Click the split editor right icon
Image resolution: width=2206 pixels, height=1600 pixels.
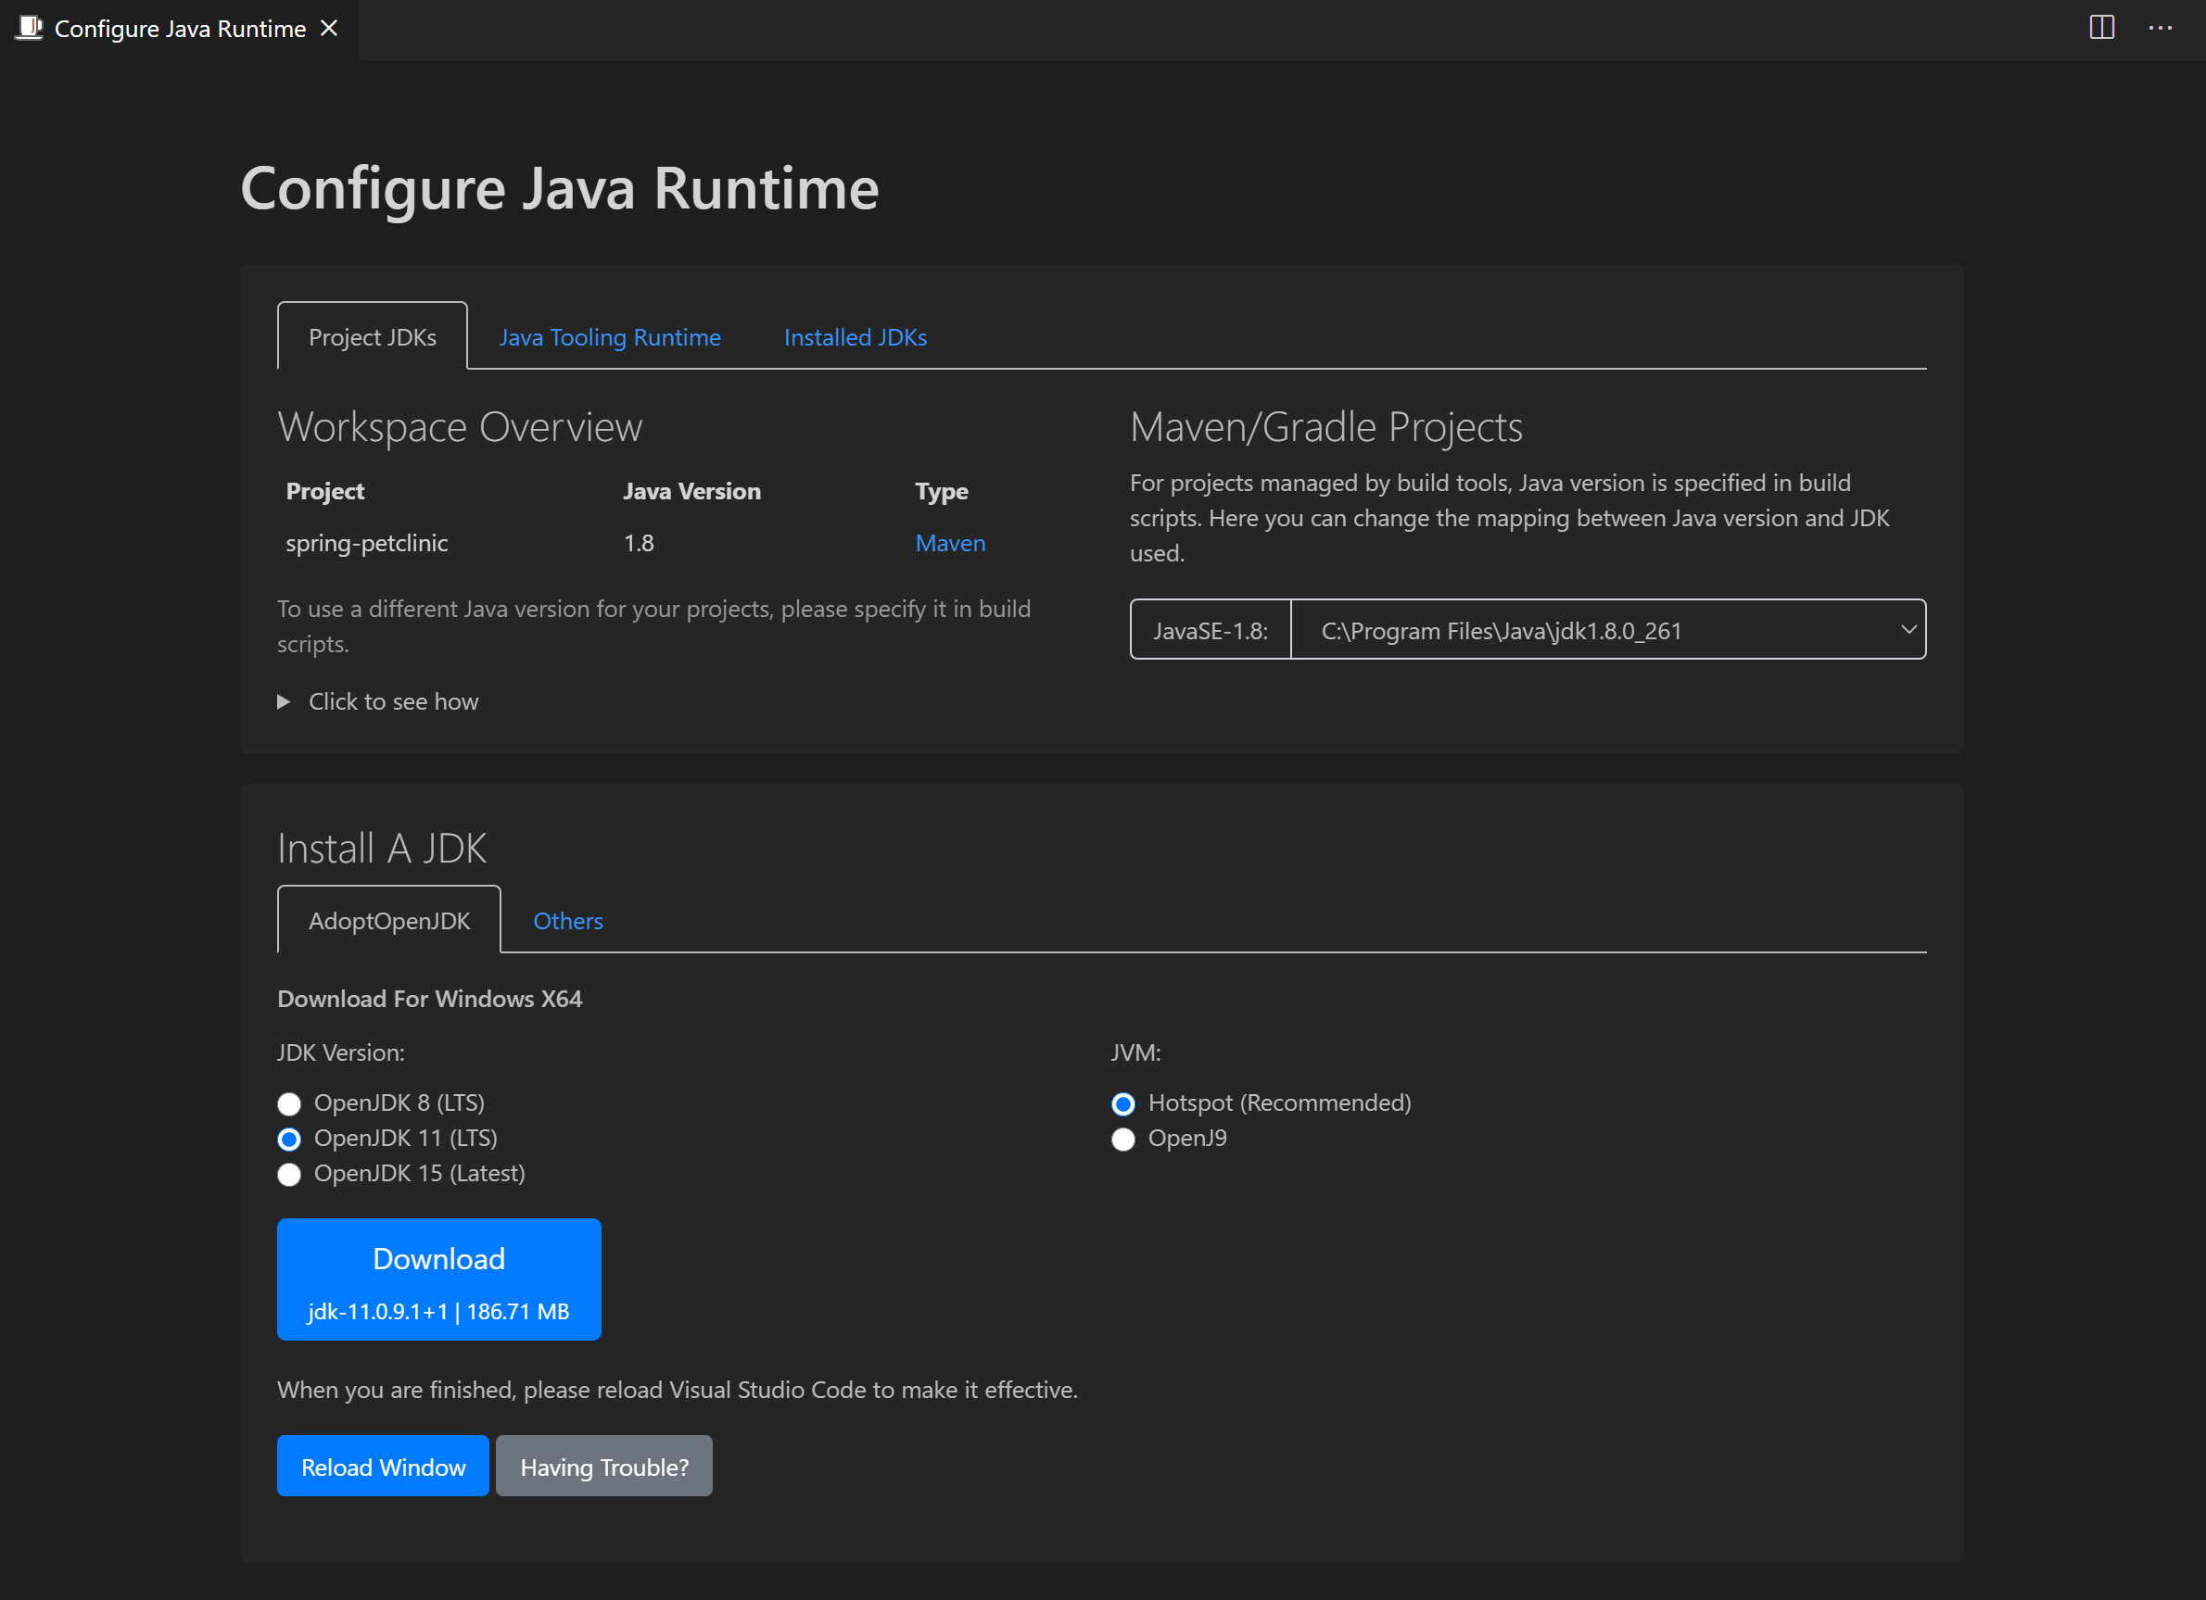point(2101,28)
